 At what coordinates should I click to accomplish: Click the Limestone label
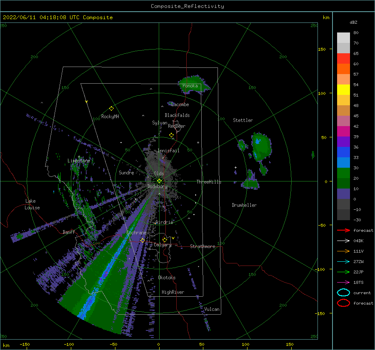(79, 161)
